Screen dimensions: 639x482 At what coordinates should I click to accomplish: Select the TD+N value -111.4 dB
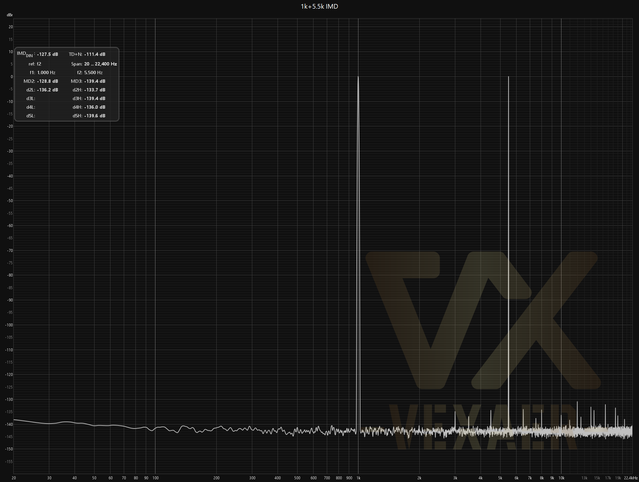[x=95, y=54]
